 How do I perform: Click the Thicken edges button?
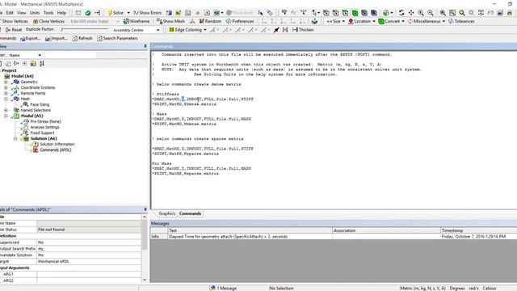pyautogui.click(x=303, y=30)
